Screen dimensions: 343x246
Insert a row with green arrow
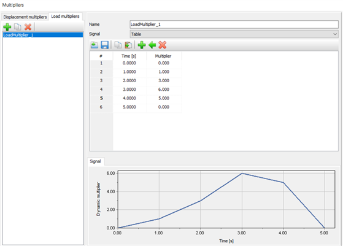point(152,45)
